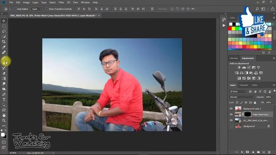The image size is (276, 155).
Task: Switch to the Channels tab
Action: coord(244,85)
